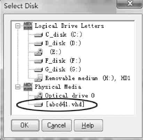Confirm selection with OK button
Image resolution: width=143 pixels, height=140 pixels.
point(25,125)
